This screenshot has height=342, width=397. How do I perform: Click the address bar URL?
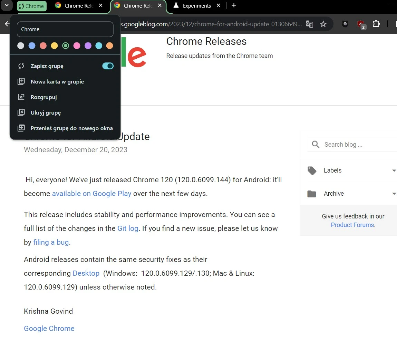tap(211, 24)
